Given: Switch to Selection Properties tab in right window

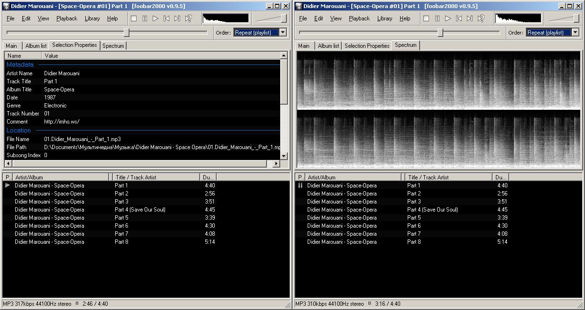Looking at the screenshot, I should (367, 46).
